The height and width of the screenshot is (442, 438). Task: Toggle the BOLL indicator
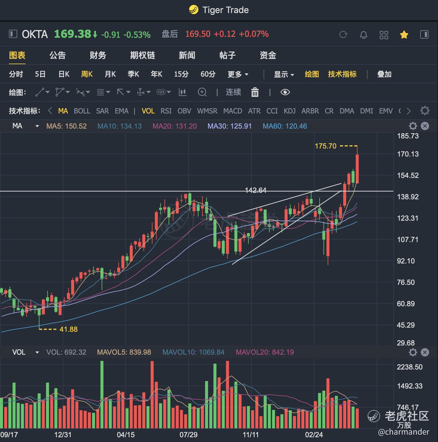82,111
